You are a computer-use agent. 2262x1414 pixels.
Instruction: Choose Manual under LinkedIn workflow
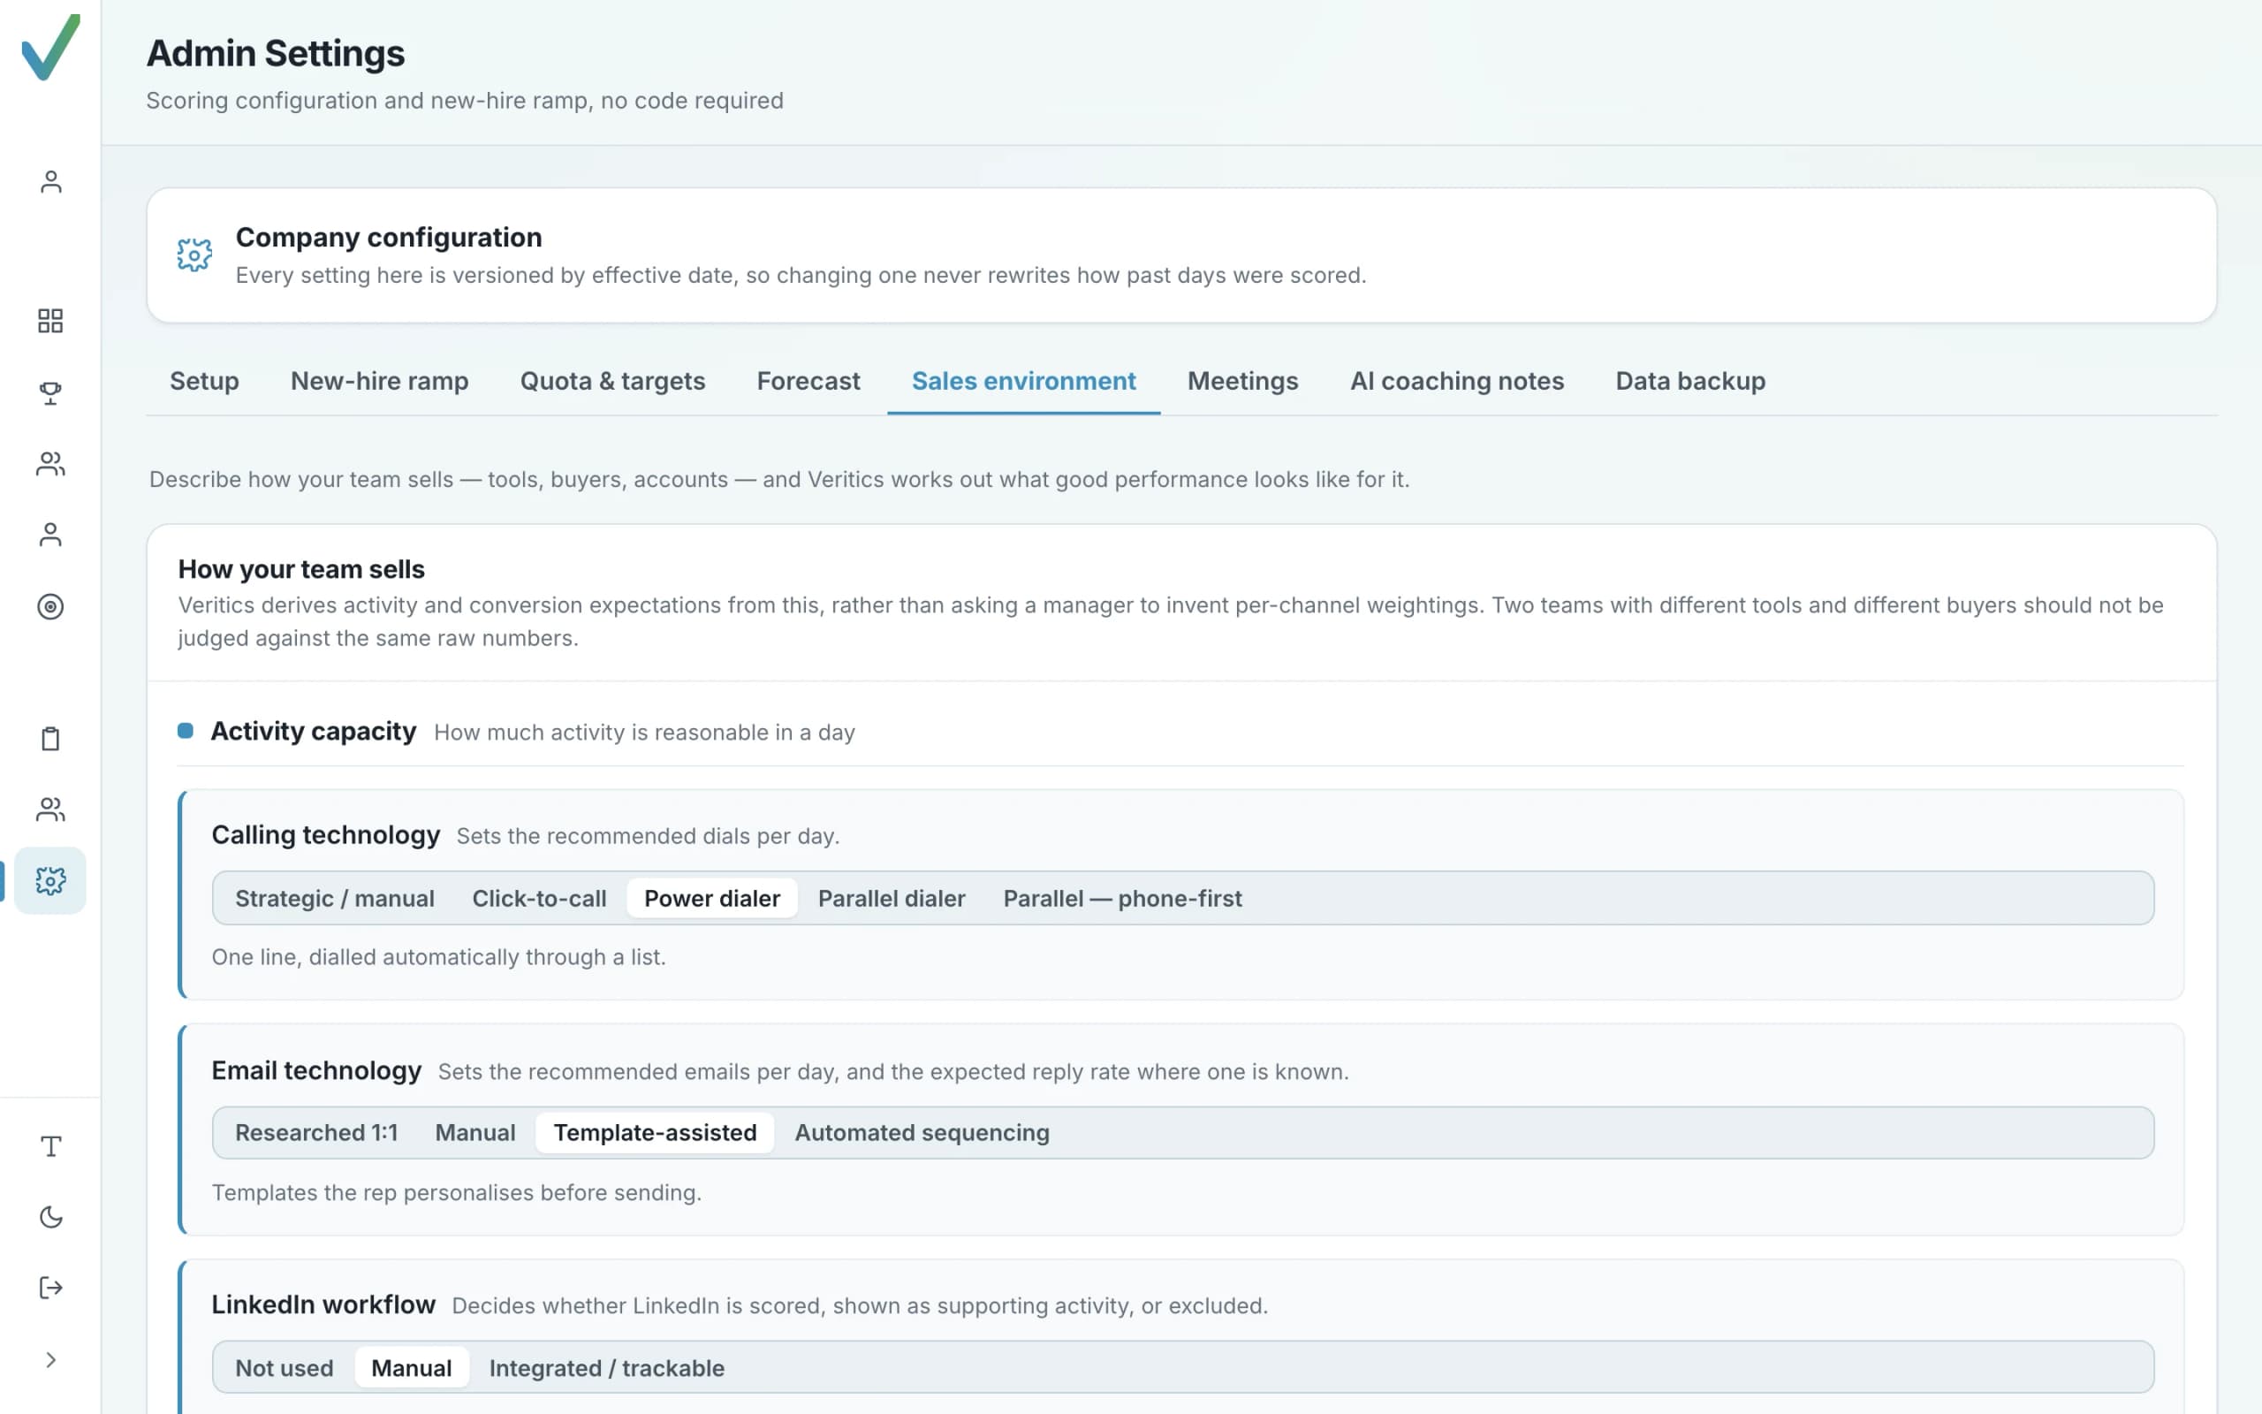click(x=411, y=1368)
